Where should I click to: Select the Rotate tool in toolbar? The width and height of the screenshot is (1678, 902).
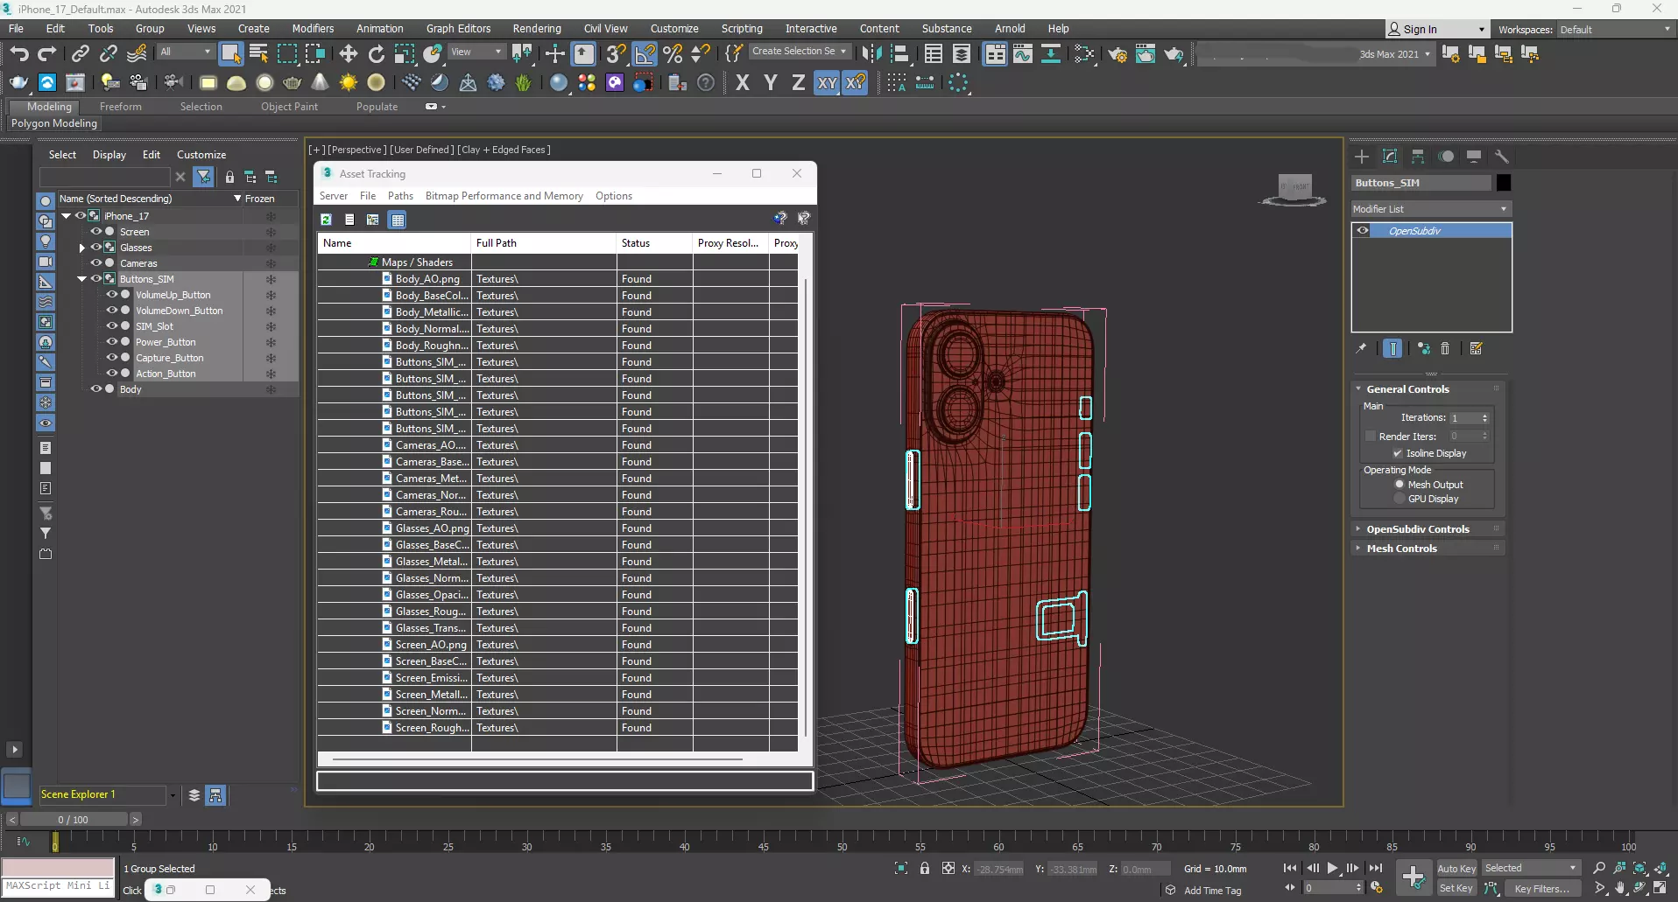(x=377, y=54)
